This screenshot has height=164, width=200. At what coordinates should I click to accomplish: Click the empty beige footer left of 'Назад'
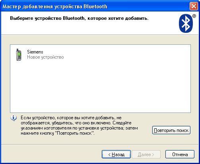[x=51, y=154]
